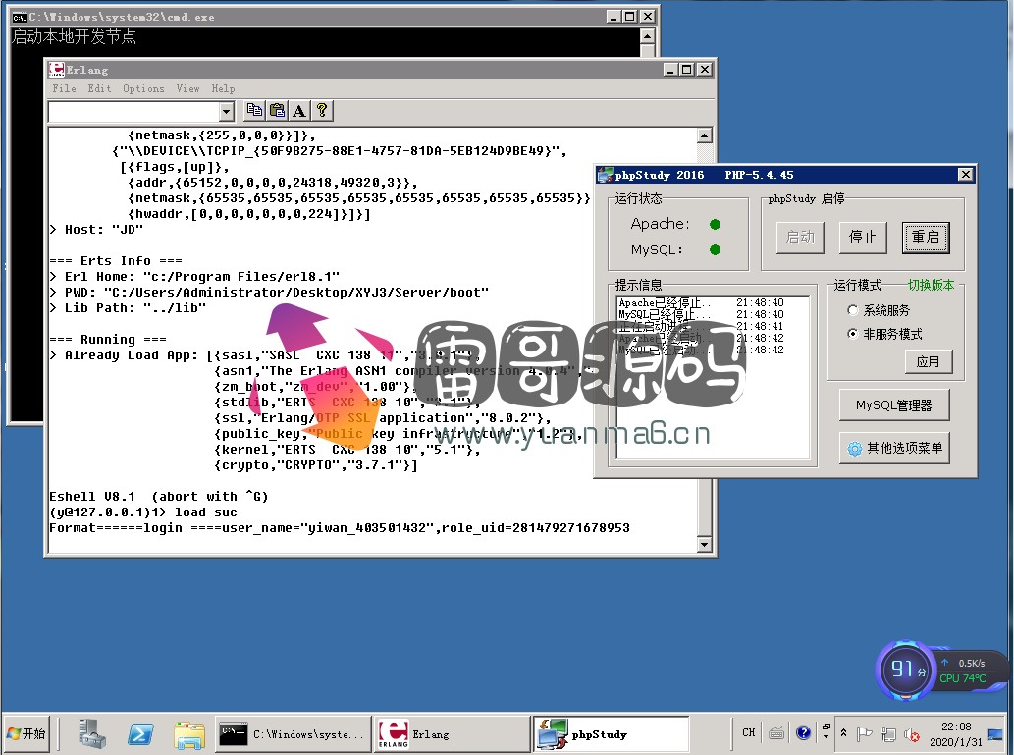
Task: Click the cmd window scroll-up arrow
Action: click(647, 35)
